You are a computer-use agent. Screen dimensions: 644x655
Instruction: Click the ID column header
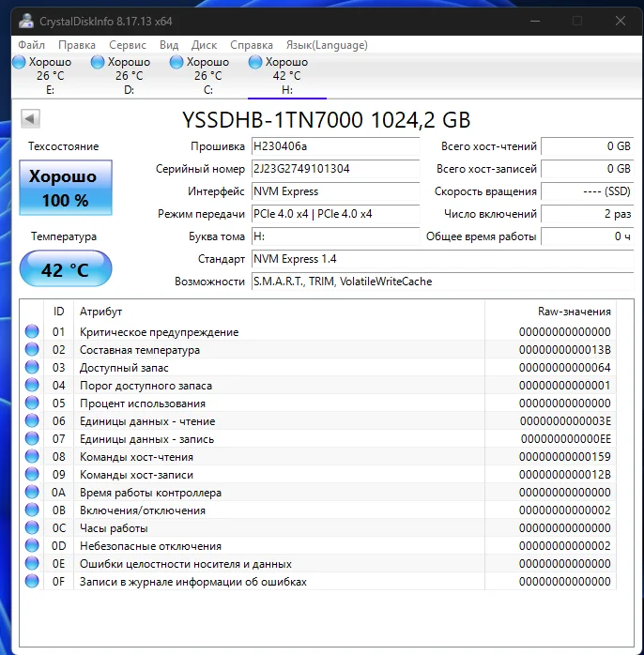(58, 312)
